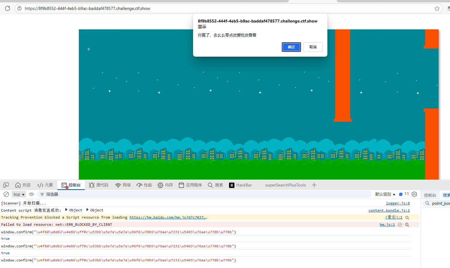Image resolution: width=450 pixels, height=268 pixels.
Task: Click the score 0 in the game
Action: click(89, 49)
